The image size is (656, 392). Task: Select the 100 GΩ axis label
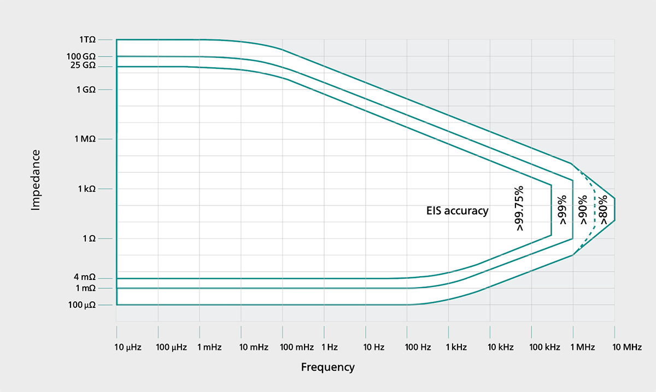point(81,56)
